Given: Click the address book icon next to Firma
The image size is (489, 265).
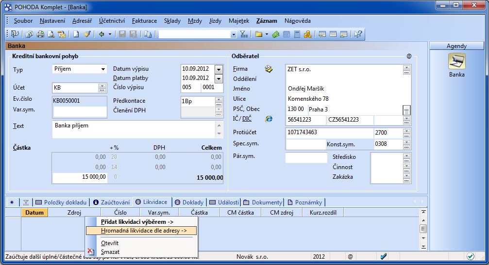Looking at the screenshot, I should (x=269, y=69).
